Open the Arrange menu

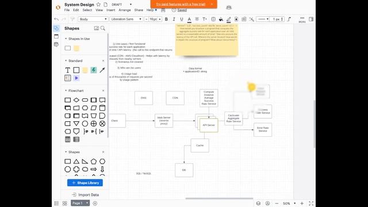(x=125, y=10)
